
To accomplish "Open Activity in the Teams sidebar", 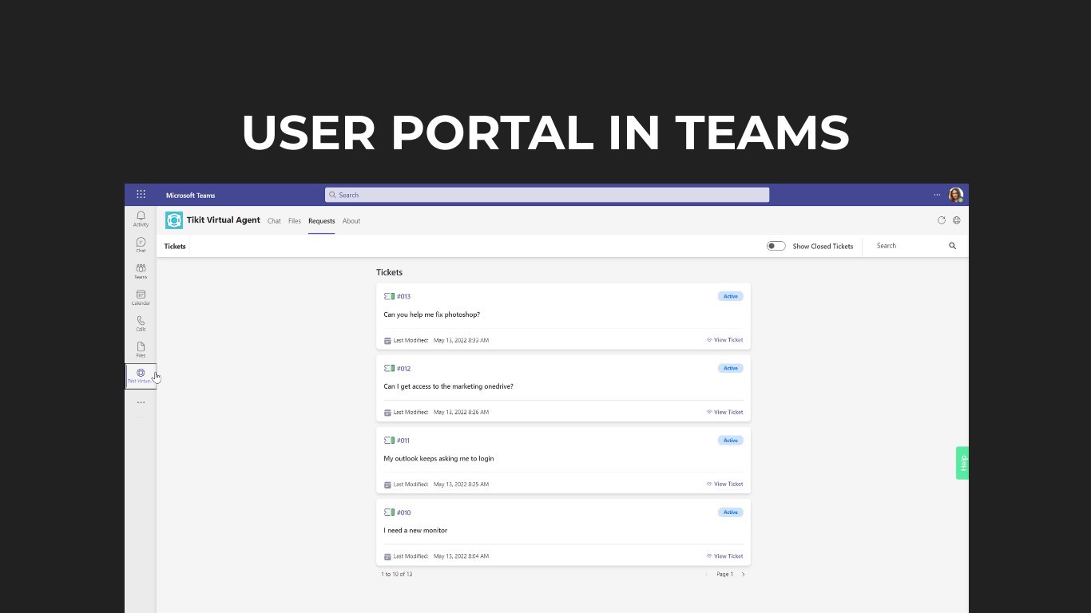I will pyautogui.click(x=141, y=219).
